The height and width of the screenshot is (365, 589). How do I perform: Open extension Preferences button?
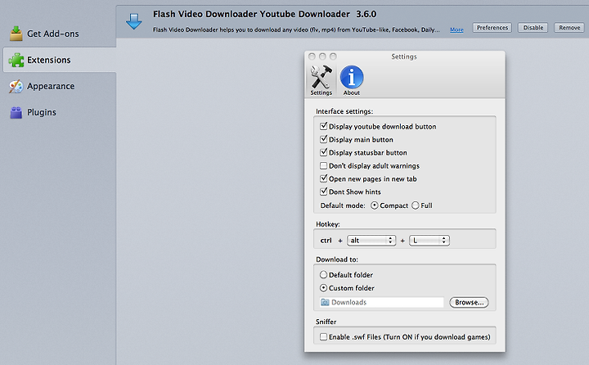pos(492,28)
